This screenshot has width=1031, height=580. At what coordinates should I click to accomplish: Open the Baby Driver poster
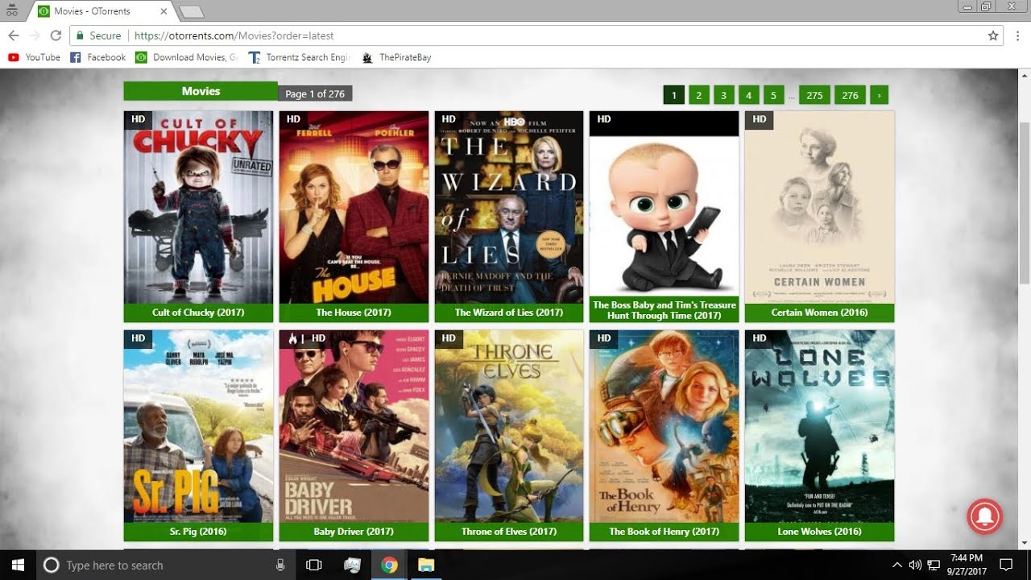pos(354,426)
